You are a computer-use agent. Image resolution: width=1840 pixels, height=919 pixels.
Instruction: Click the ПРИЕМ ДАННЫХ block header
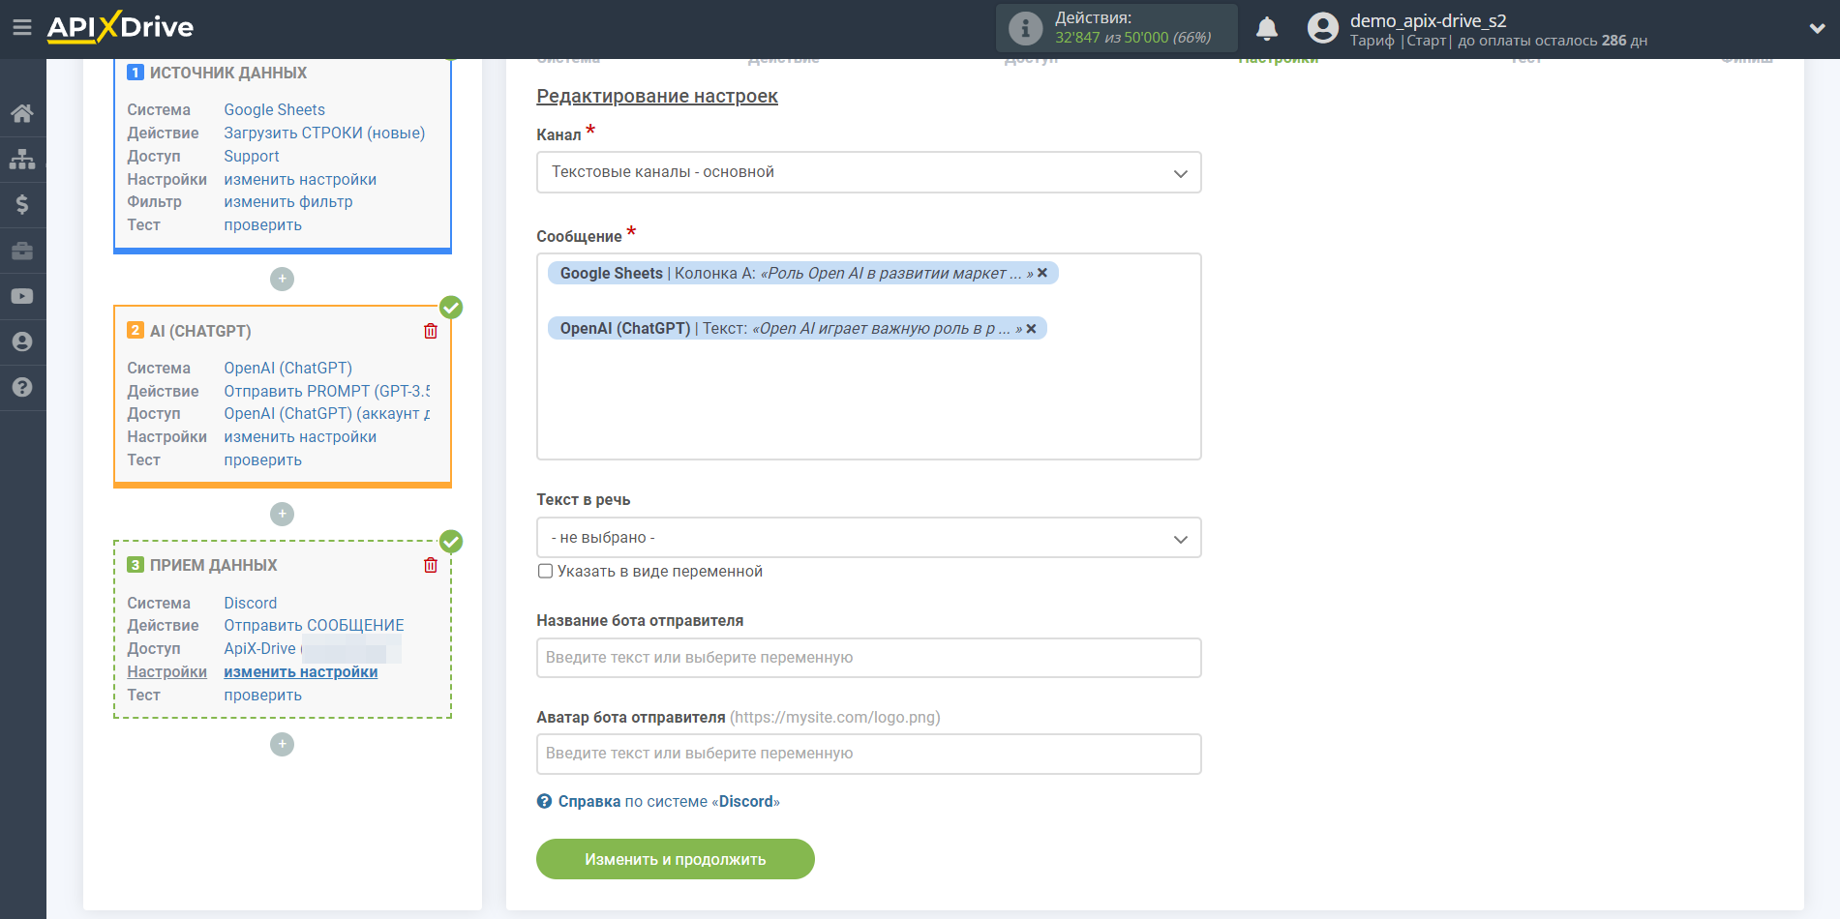(x=214, y=565)
